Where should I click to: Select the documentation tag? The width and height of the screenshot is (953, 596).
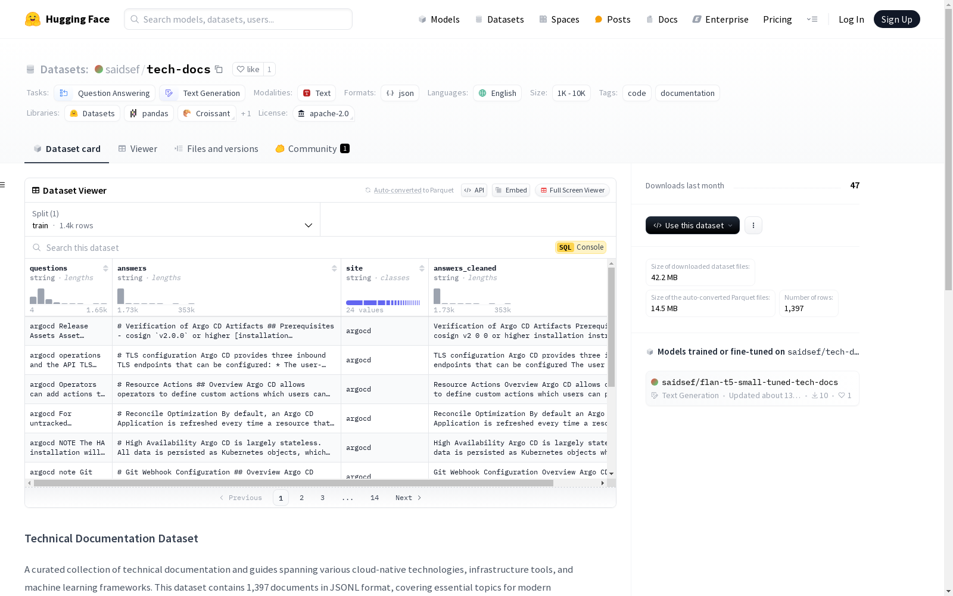click(687, 93)
